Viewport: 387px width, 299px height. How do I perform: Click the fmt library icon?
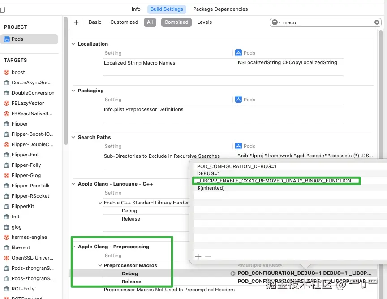7,217
